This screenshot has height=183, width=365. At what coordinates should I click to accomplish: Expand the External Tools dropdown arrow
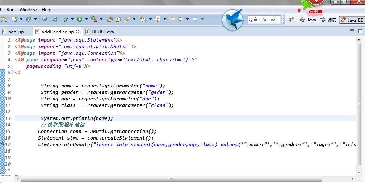101,19
